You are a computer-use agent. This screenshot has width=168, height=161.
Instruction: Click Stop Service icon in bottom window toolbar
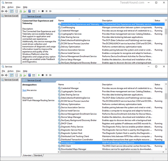coord(43,75)
